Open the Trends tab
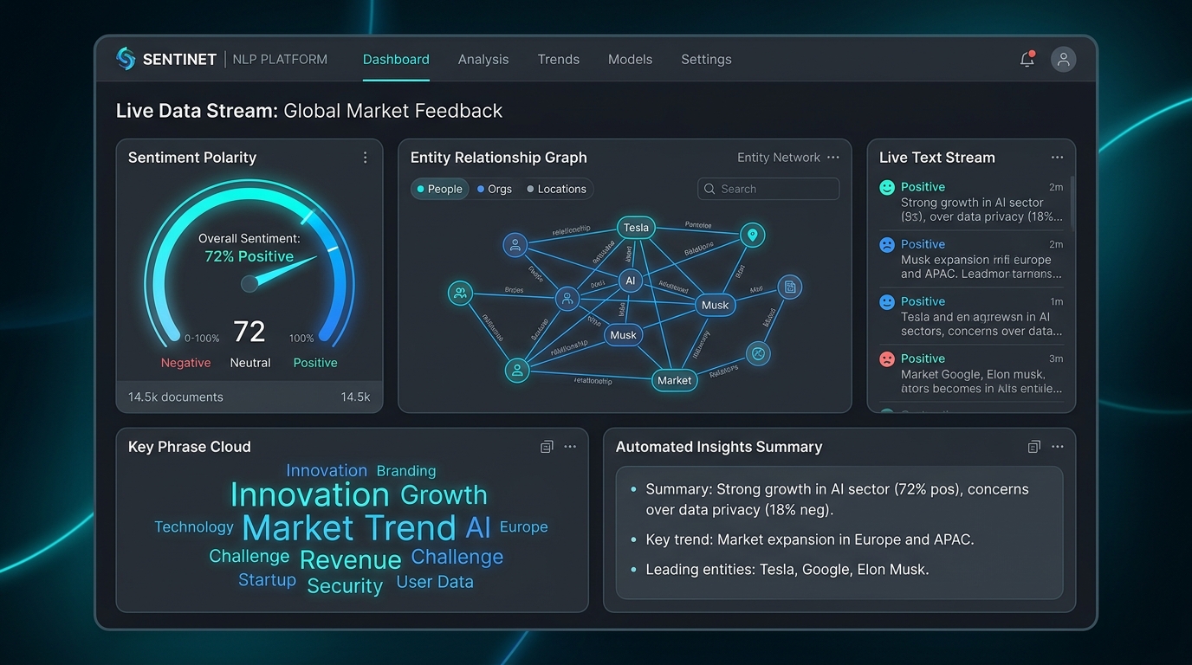The height and width of the screenshot is (665, 1192). pyautogui.click(x=558, y=60)
